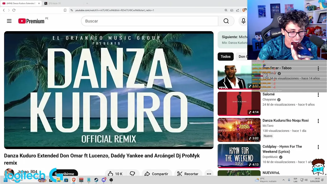Open NUEVAYoL video title
This screenshot has width=327, height=184.
coord(271,173)
